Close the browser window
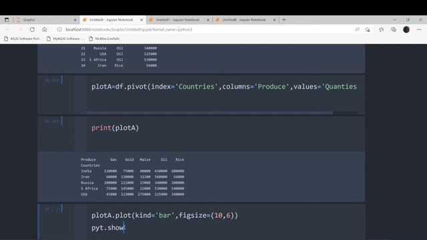The width and height of the screenshot is (427, 240). (420, 19)
